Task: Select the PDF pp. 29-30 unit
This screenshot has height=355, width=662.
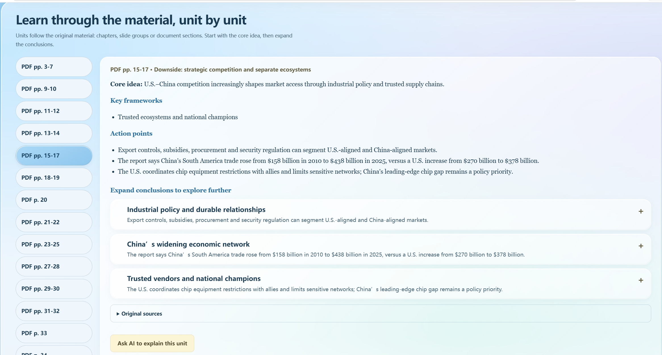Action: pos(54,289)
